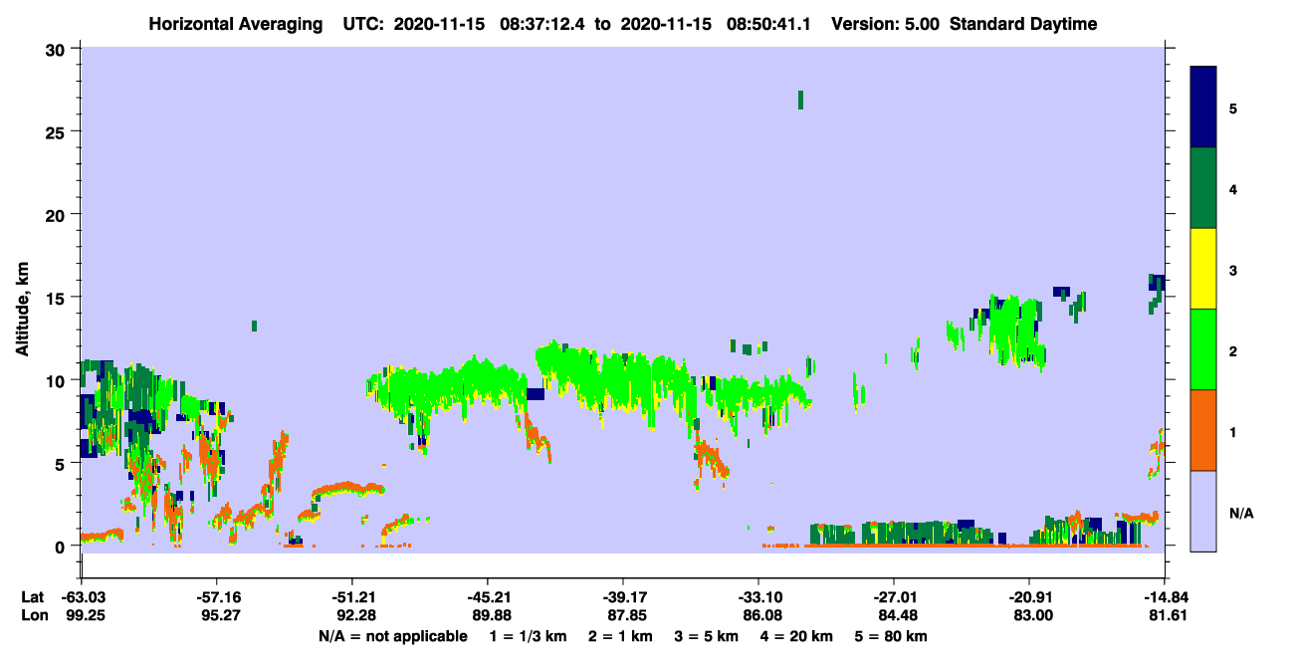
Task: Click the dark blue level 5 legend swatch
Action: 1203,108
